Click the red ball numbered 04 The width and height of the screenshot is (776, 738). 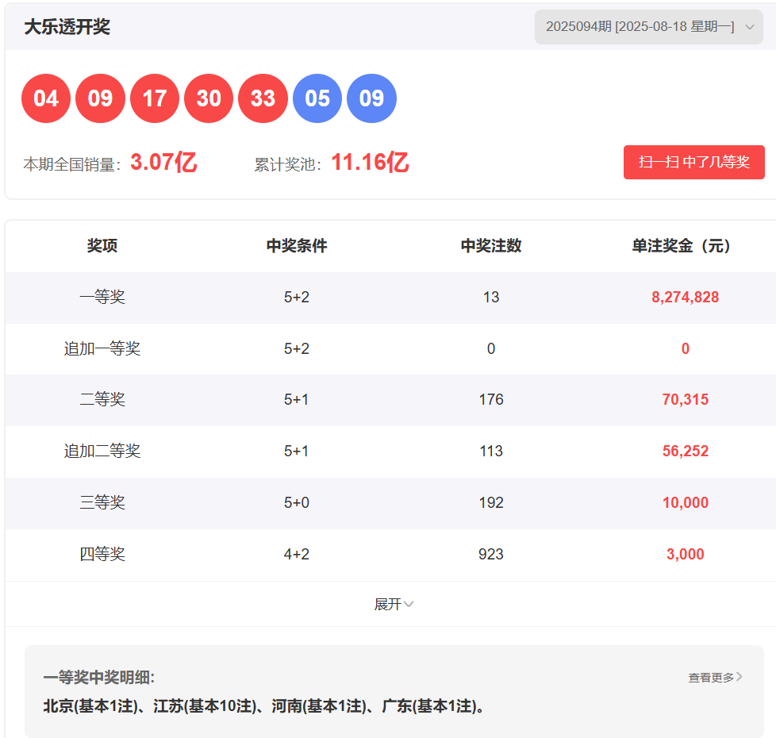point(46,98)
